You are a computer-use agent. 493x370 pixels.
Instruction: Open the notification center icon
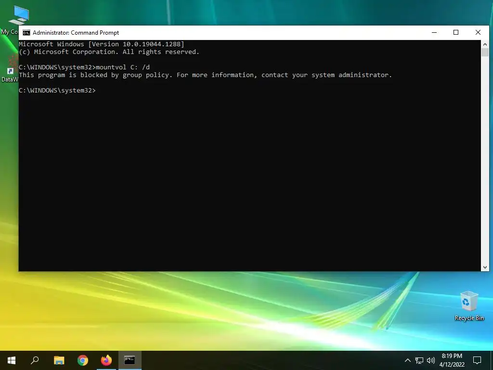[x=477, y=360]
